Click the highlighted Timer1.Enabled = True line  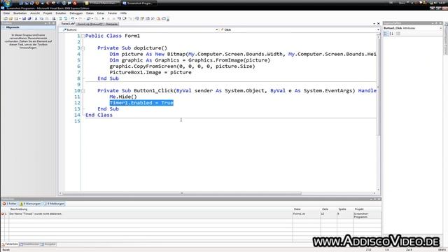tap(141, 103)
